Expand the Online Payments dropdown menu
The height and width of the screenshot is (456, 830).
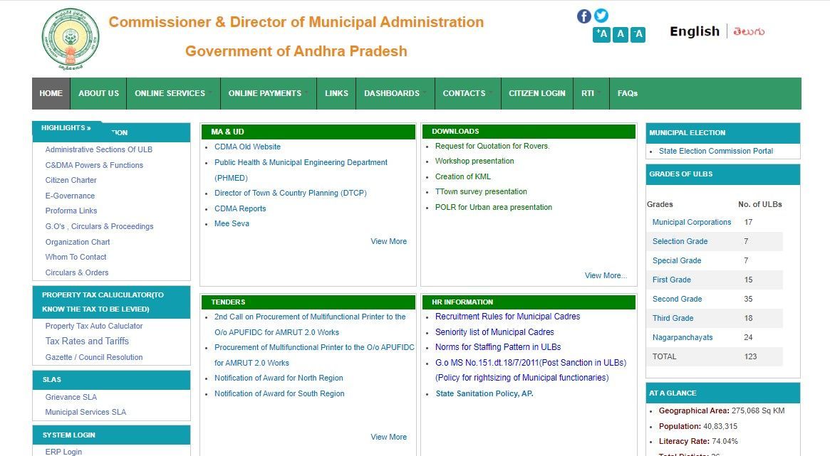264,93
